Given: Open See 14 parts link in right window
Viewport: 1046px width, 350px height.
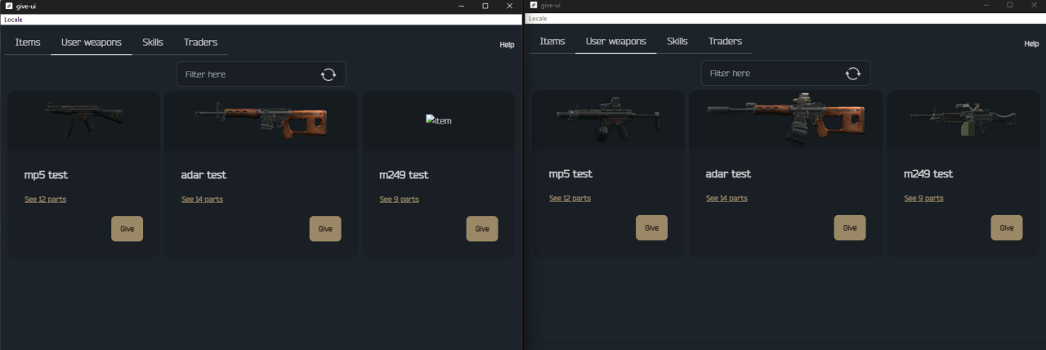Looking at the screenshot, I should (x=726, y=199).
